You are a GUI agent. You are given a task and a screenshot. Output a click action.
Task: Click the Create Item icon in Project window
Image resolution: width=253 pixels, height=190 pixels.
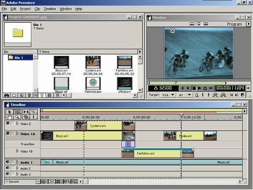(x=22, y=95)
